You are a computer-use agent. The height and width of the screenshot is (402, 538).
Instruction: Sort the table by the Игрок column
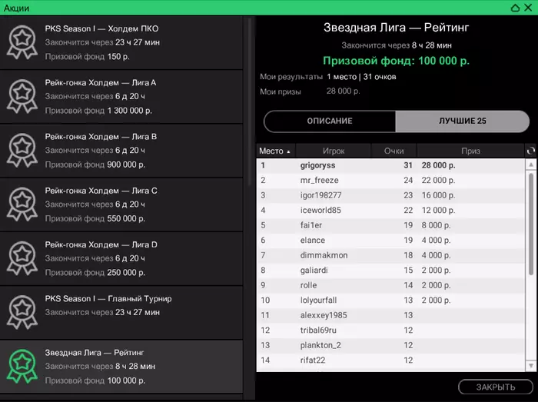[333, 151]
